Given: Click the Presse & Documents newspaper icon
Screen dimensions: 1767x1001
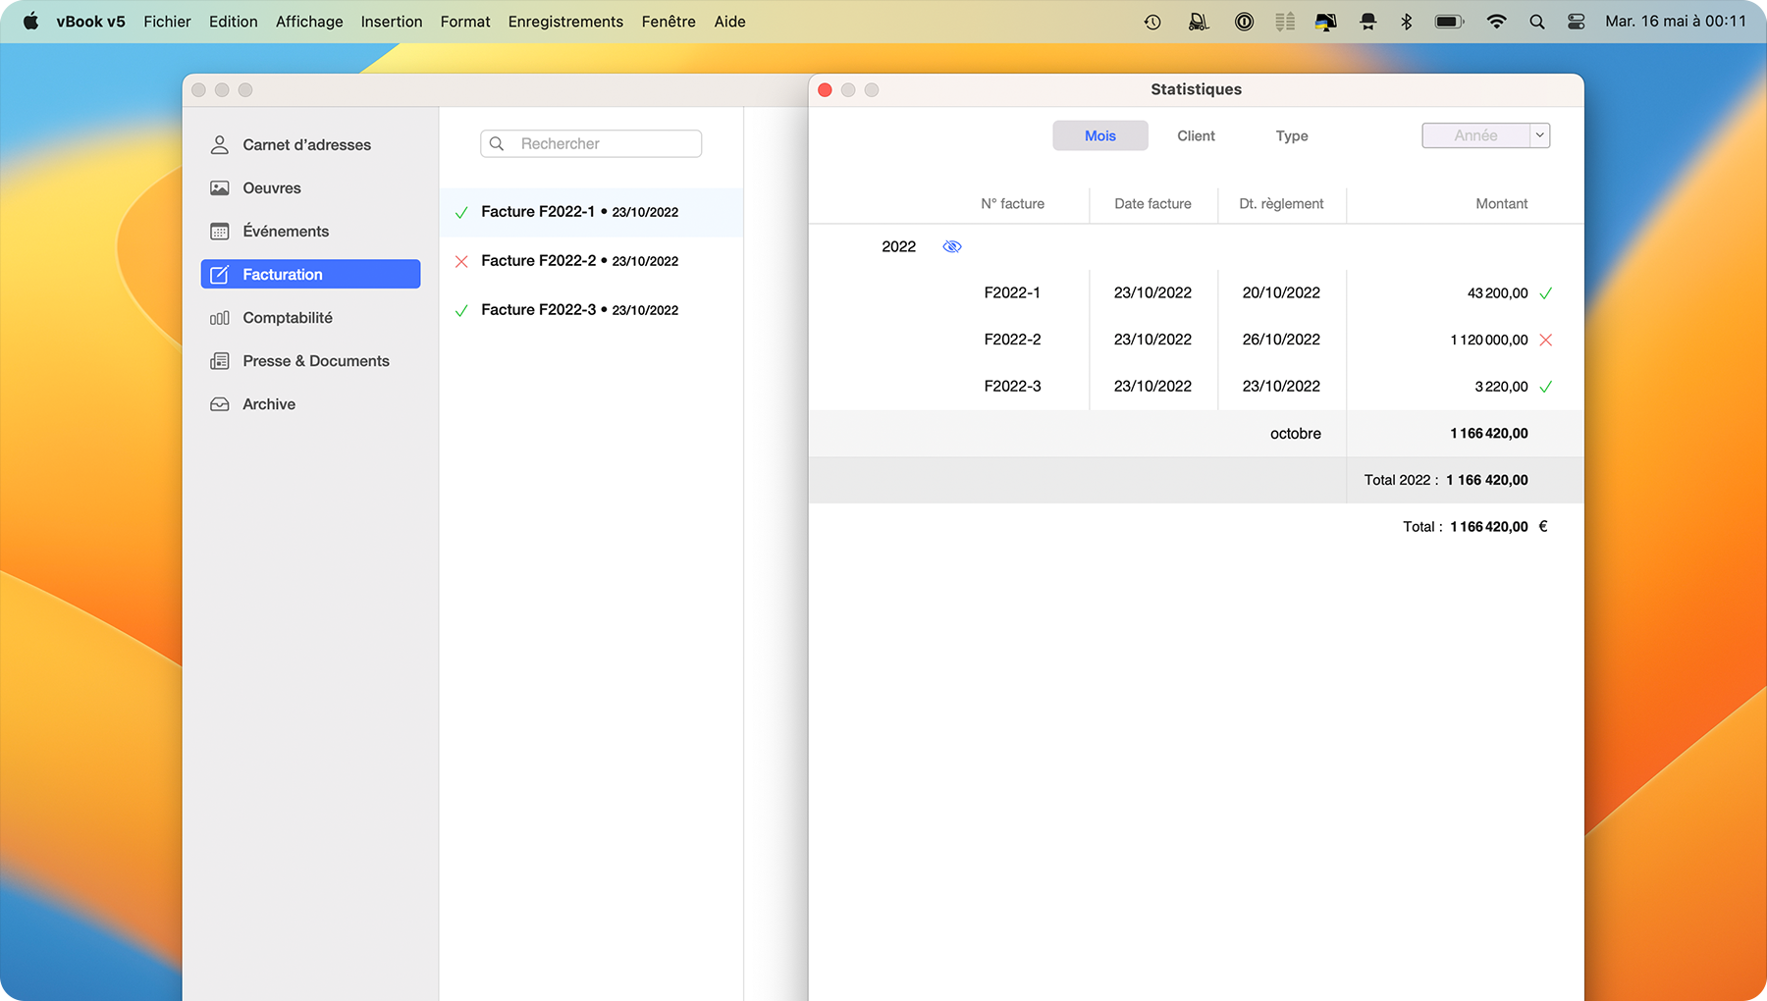Looking at the screenshot, I should click(x=220, y=361).
